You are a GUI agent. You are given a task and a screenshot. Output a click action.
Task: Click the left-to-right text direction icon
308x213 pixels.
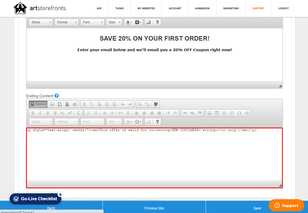point(168,113)
